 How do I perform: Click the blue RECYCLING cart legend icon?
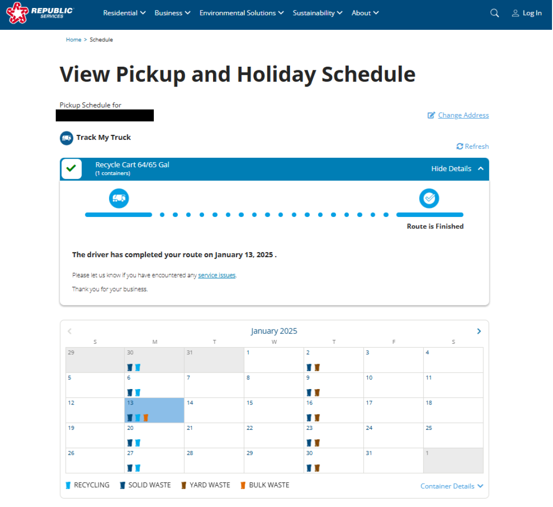tap(69, 485)
